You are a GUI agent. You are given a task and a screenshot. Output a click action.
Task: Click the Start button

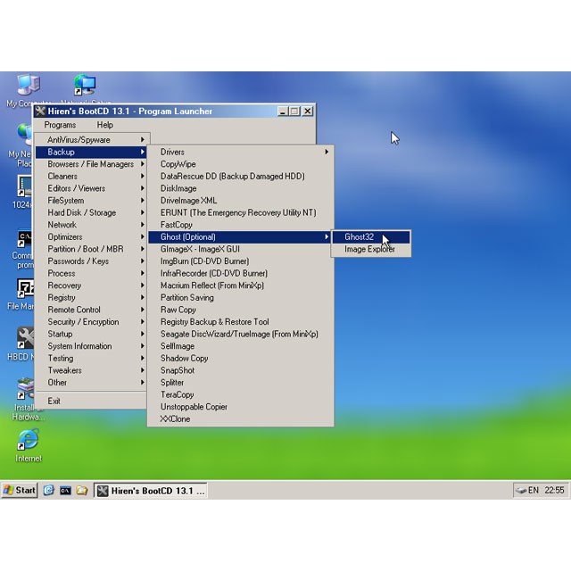click(20, 490)
